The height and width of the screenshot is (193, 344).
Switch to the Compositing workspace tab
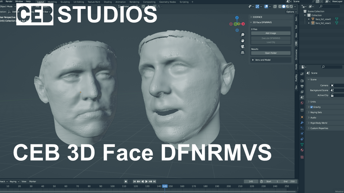pos(149,2)
